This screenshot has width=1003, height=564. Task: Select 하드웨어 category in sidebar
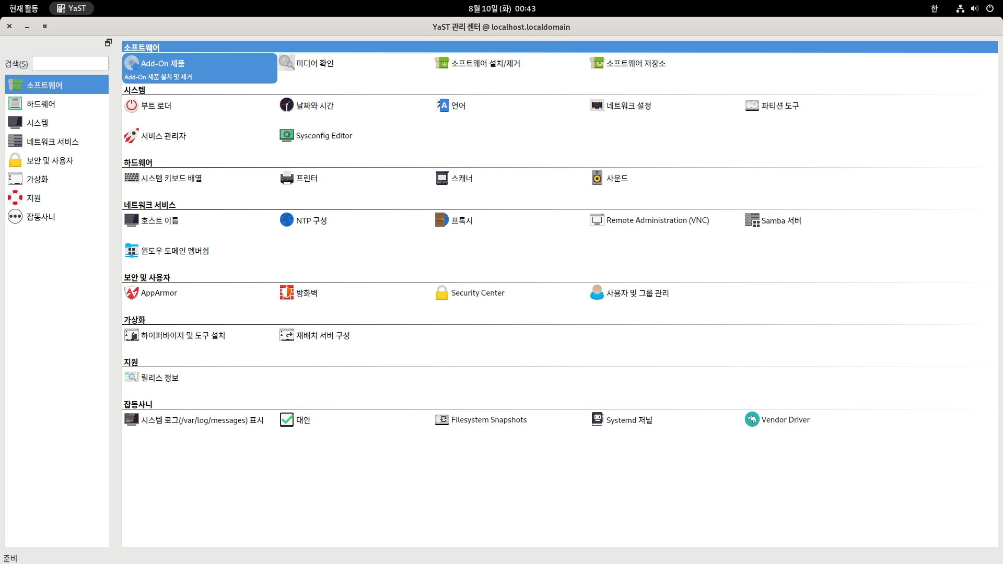pos(41,104)
